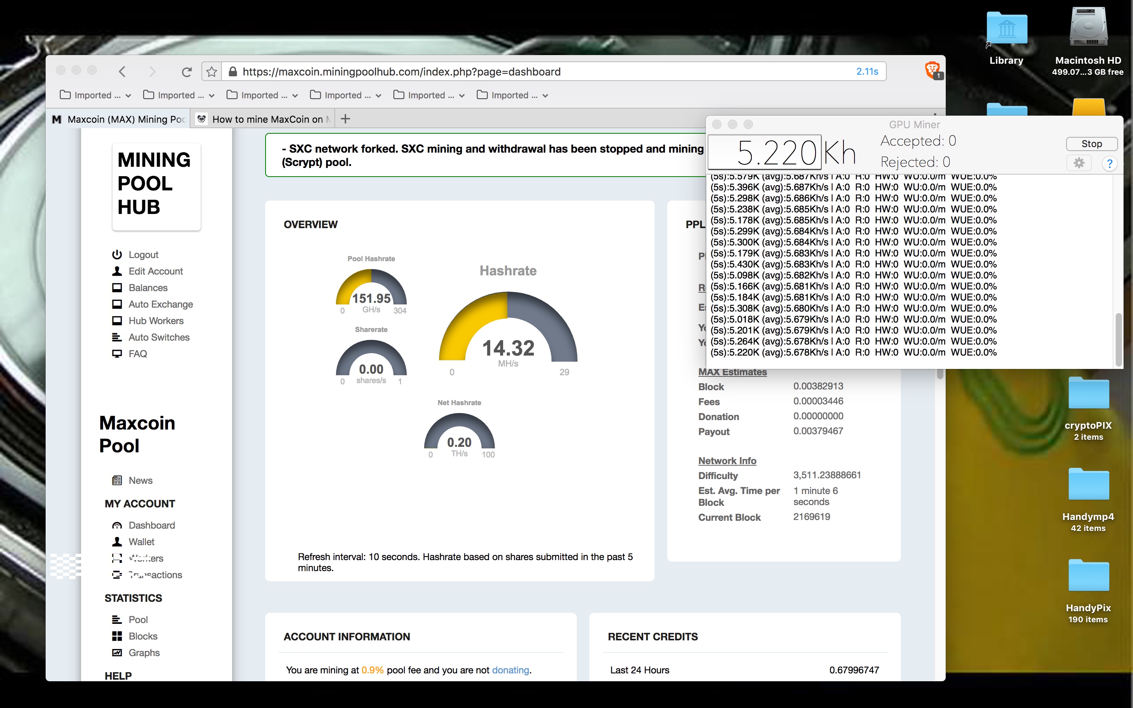
Task: Click the browser forward arrow
Action: pos(152,72)
